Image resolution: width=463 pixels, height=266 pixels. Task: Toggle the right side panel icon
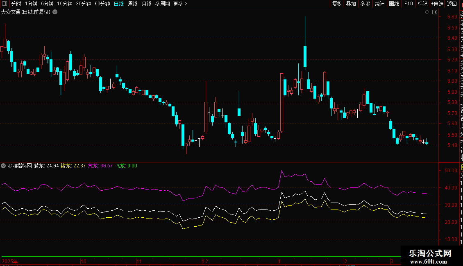coord(435,12)
